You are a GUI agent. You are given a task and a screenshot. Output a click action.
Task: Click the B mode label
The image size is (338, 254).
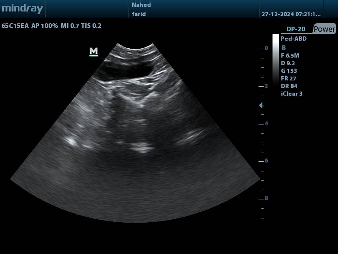click(x=283, y=48)
